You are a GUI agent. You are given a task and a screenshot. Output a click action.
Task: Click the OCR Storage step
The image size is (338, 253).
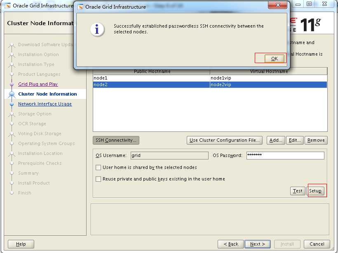pos(32,124)
